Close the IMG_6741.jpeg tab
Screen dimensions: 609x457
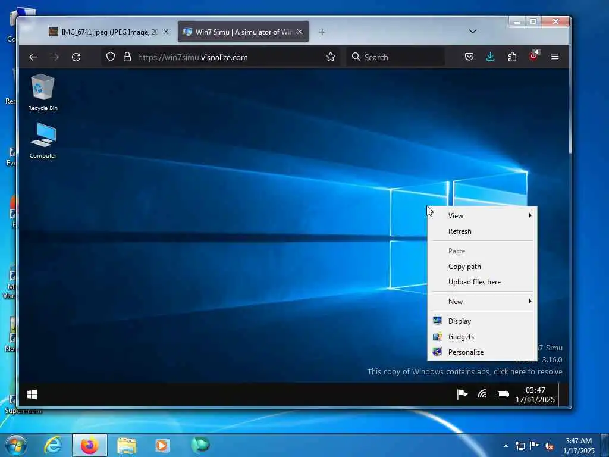(166, 32)
